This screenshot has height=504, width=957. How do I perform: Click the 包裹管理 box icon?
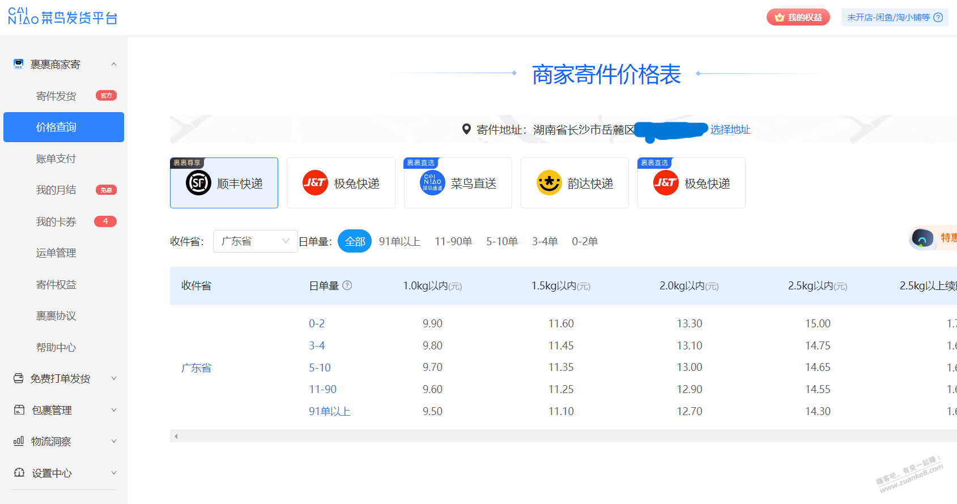tap(19, 409)
